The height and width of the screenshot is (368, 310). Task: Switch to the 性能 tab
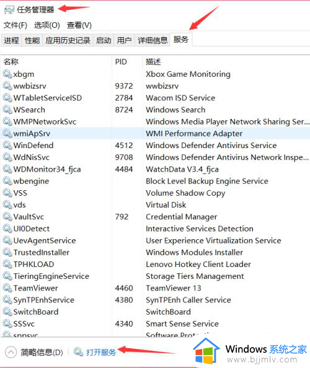point(32,40)
